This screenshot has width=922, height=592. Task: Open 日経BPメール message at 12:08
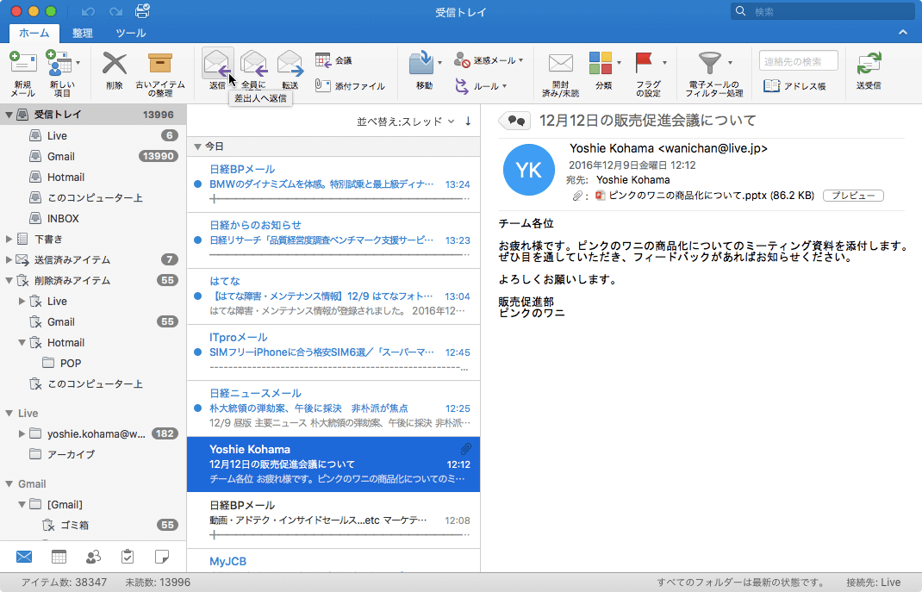pos(333,520)
